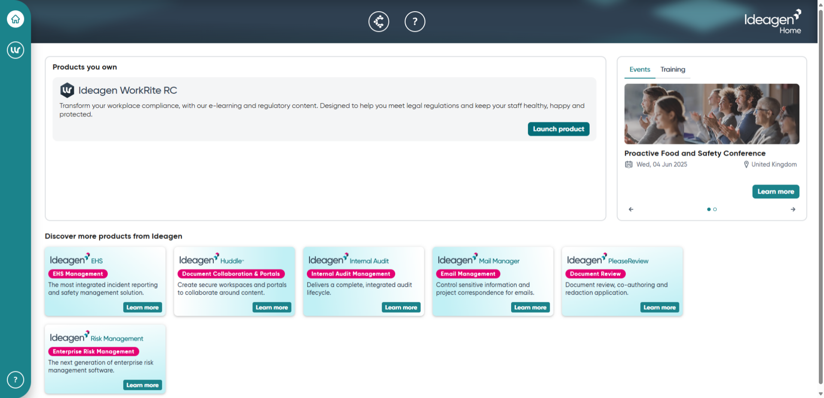This screenshot has height=398, width=824.
Task: Click the Document Collaboration & Portals tag
Action: click(231, 274)
